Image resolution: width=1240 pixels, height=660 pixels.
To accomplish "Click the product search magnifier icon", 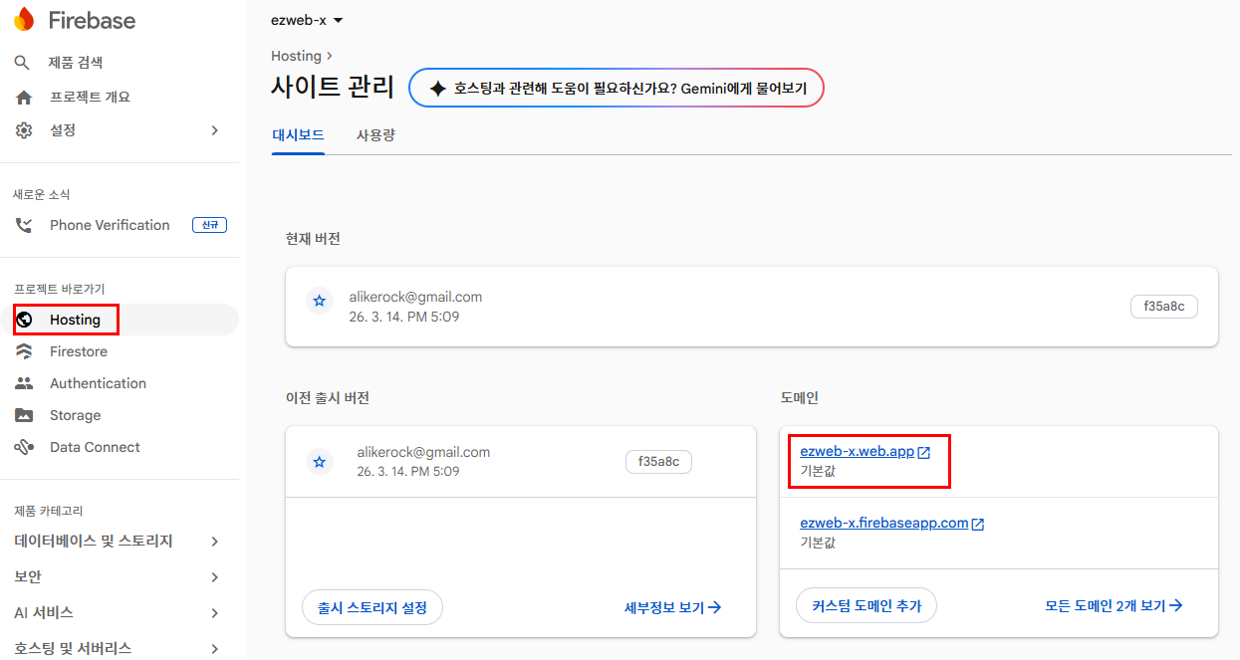I will (x=23, y=63).
